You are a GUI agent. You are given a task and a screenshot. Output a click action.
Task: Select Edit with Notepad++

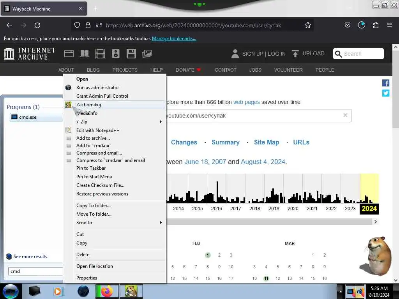tap(115, 130)
